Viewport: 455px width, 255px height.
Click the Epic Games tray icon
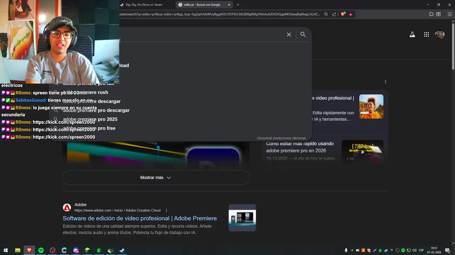(x=392, y=250)
